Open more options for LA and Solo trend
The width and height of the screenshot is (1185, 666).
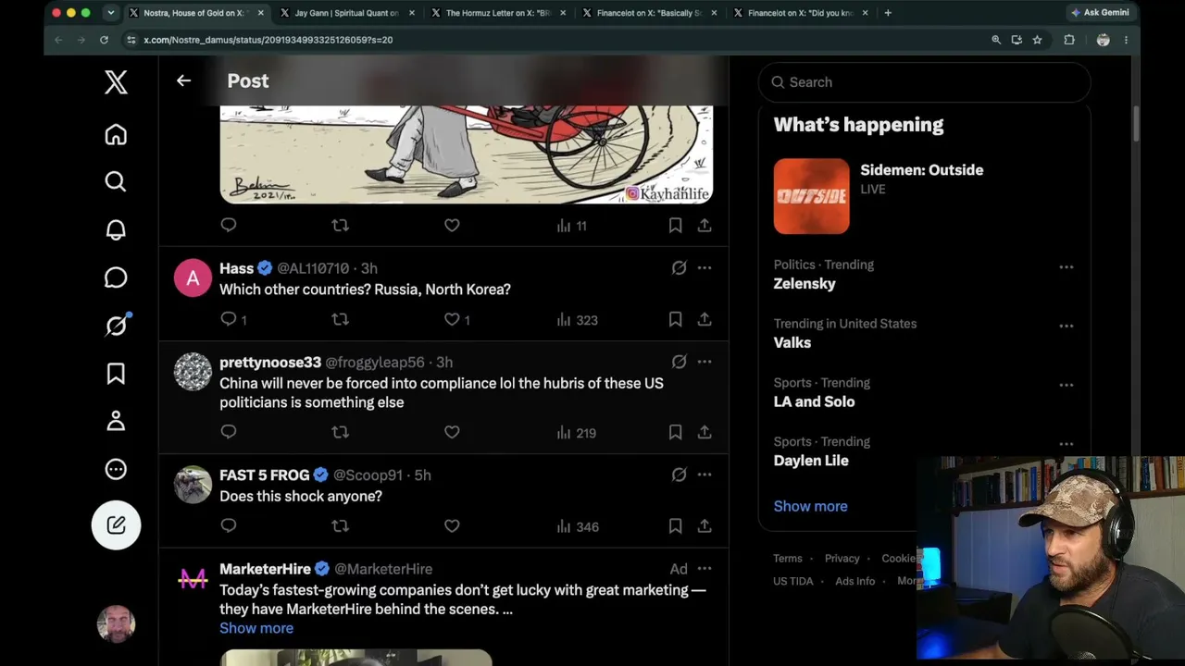[x=1066, y=386]
